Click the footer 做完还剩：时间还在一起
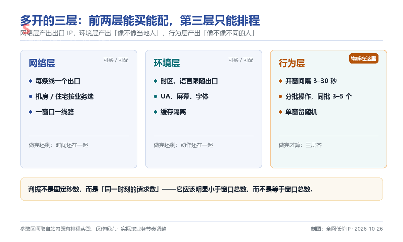Screen dimensions: 403x242 click(x=58, y=145)
